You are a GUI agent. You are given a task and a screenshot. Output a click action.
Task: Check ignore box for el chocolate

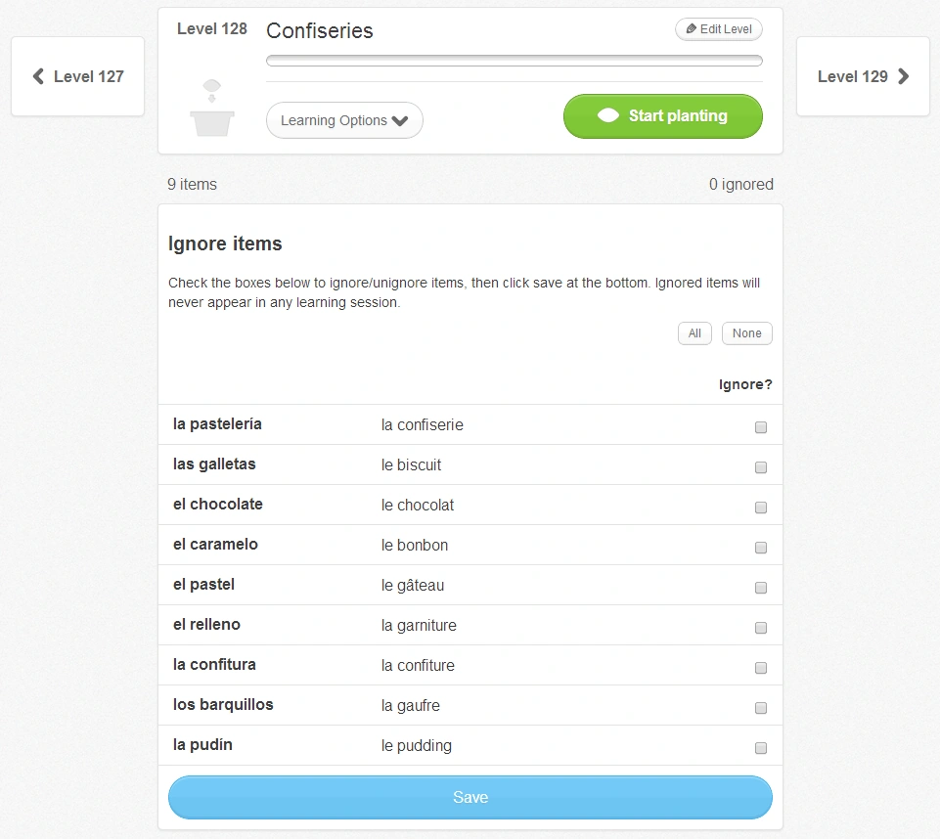(x=761, y=508)
